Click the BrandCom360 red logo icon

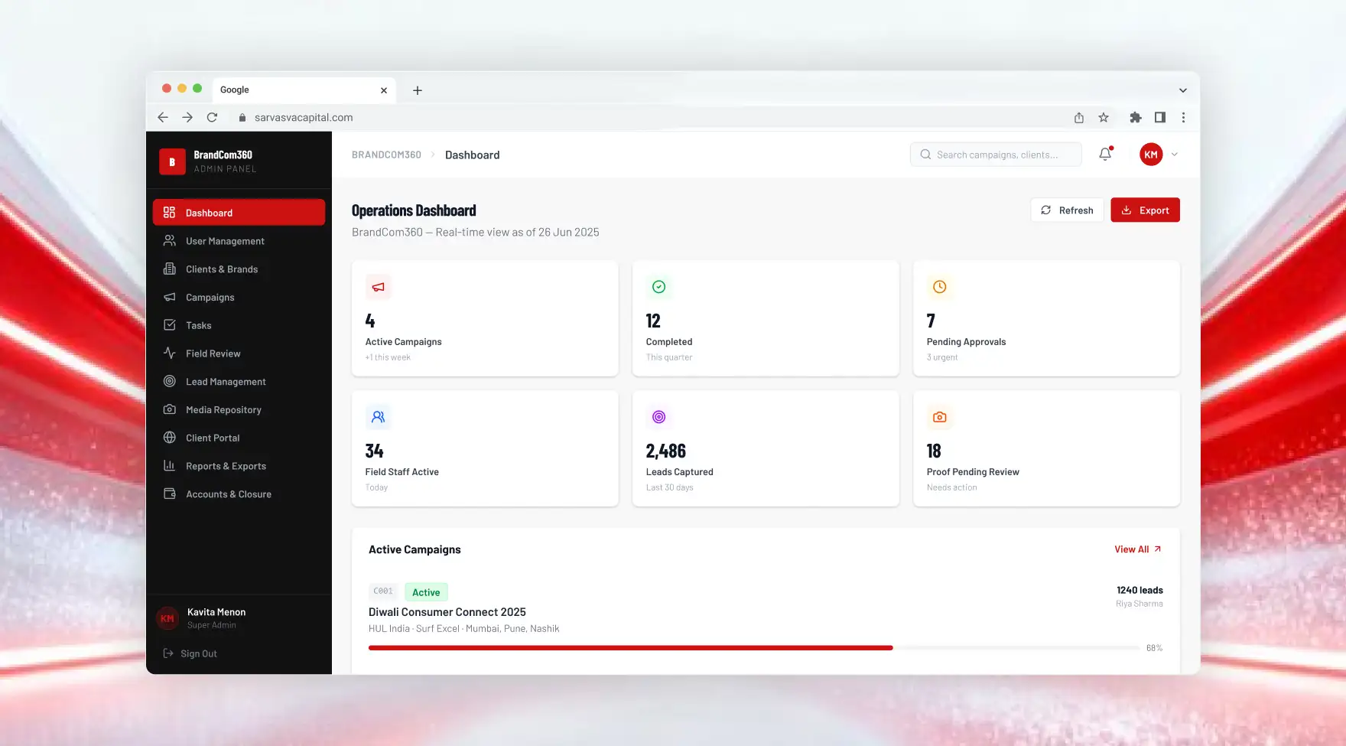[x=172, y=161]
